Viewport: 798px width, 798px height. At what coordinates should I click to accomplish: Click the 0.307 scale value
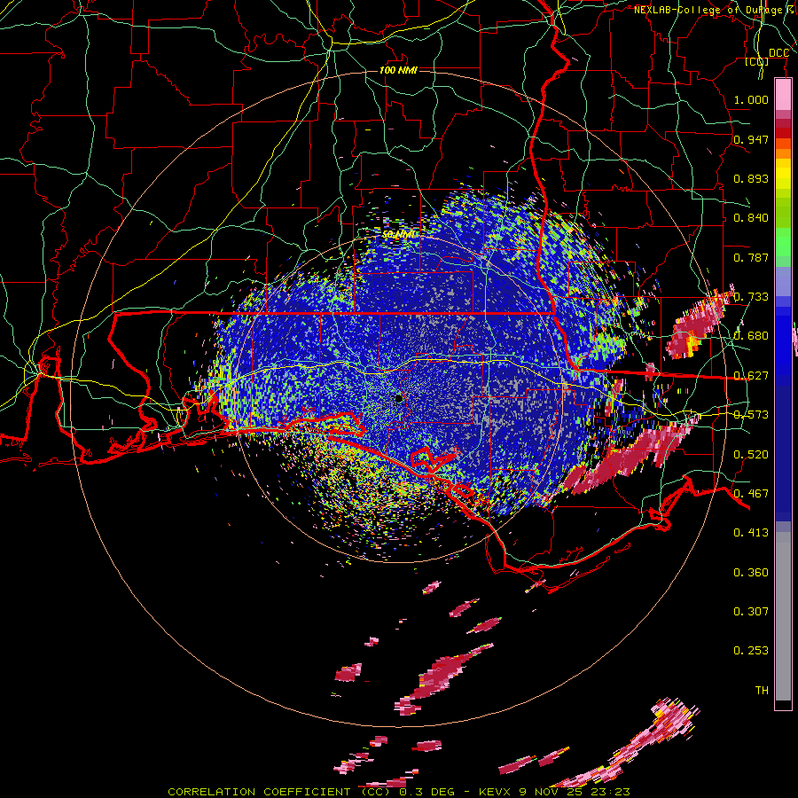coord(751,611)
